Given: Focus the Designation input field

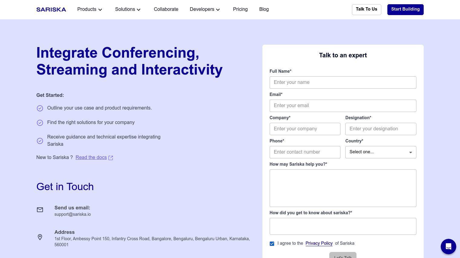Looking at the screenshot, I should pos(381,129).
